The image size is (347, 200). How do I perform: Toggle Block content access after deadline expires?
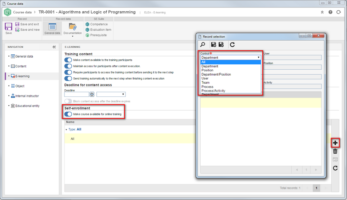click(x=68, y=101)
